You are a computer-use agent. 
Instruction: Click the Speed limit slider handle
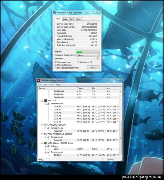[98, 58]
